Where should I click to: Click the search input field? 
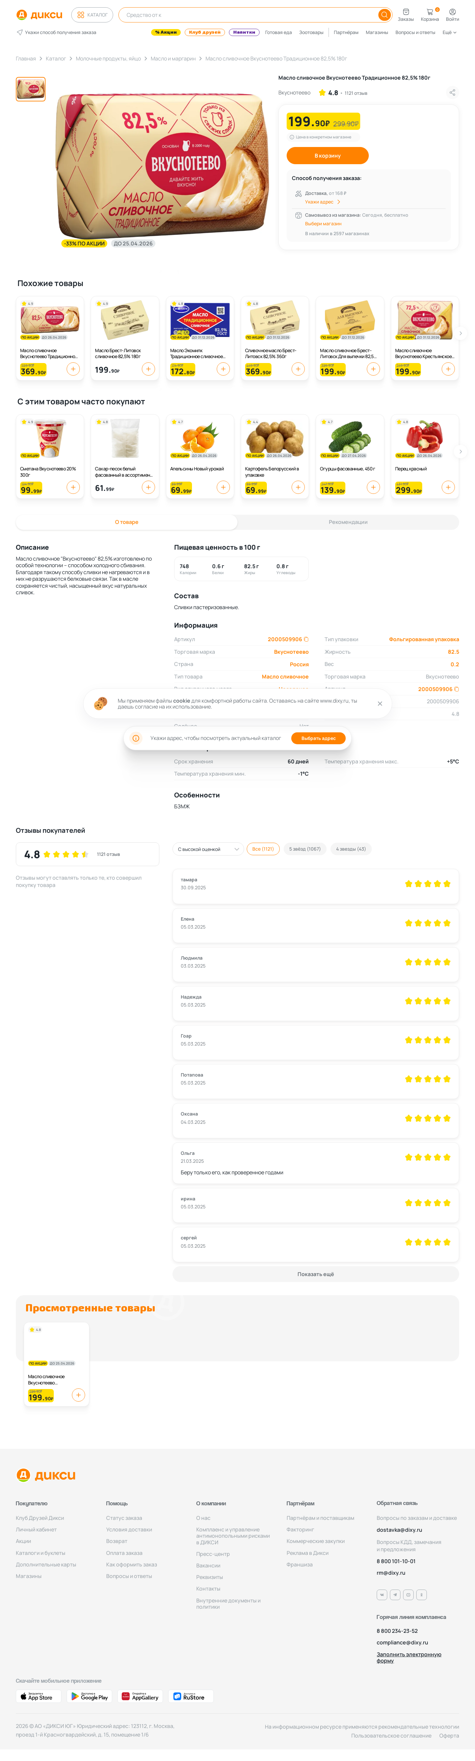point(248,14)
